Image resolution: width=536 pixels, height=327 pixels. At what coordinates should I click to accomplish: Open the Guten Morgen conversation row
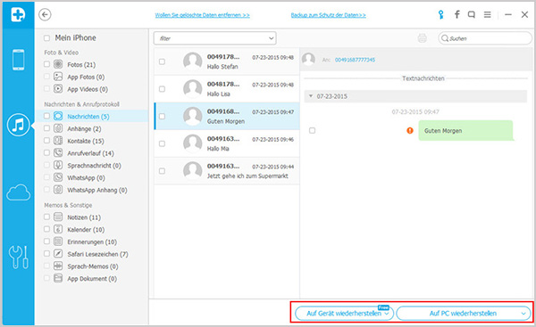227,116
